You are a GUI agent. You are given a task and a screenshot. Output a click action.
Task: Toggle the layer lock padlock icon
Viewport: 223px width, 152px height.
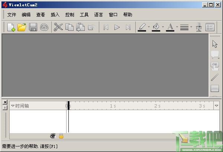coord(61,136)
